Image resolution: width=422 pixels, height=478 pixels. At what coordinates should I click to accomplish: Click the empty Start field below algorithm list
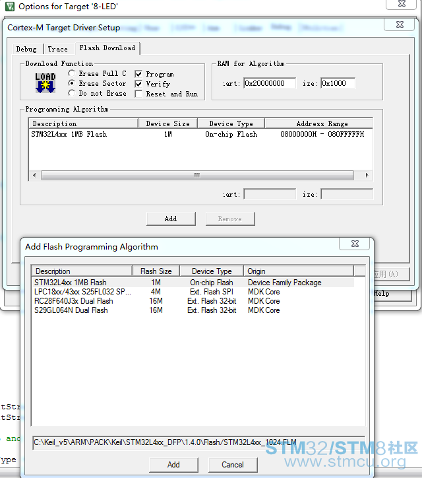pyautogui.click(x=270, y=194)
